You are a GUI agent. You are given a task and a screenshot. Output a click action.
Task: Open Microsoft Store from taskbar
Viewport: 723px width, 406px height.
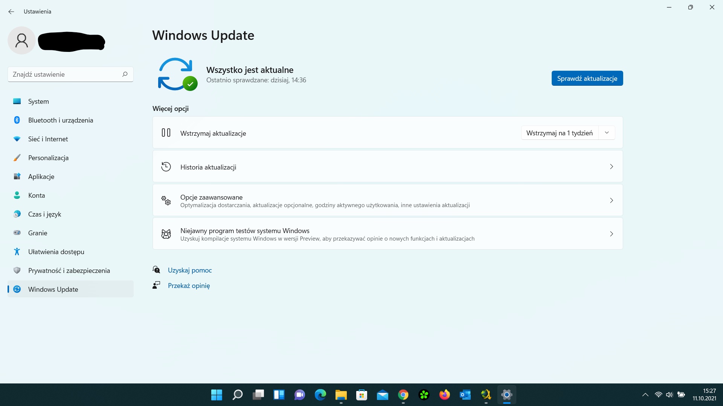click(362, 395)
